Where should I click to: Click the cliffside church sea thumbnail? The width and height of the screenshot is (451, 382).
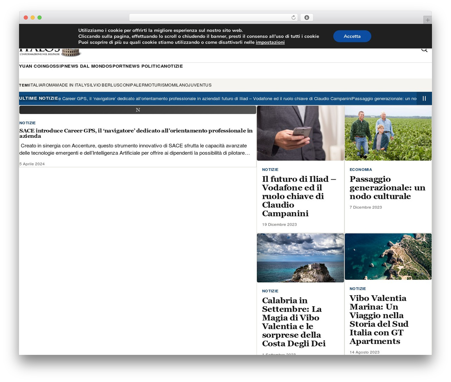point(300,258)
